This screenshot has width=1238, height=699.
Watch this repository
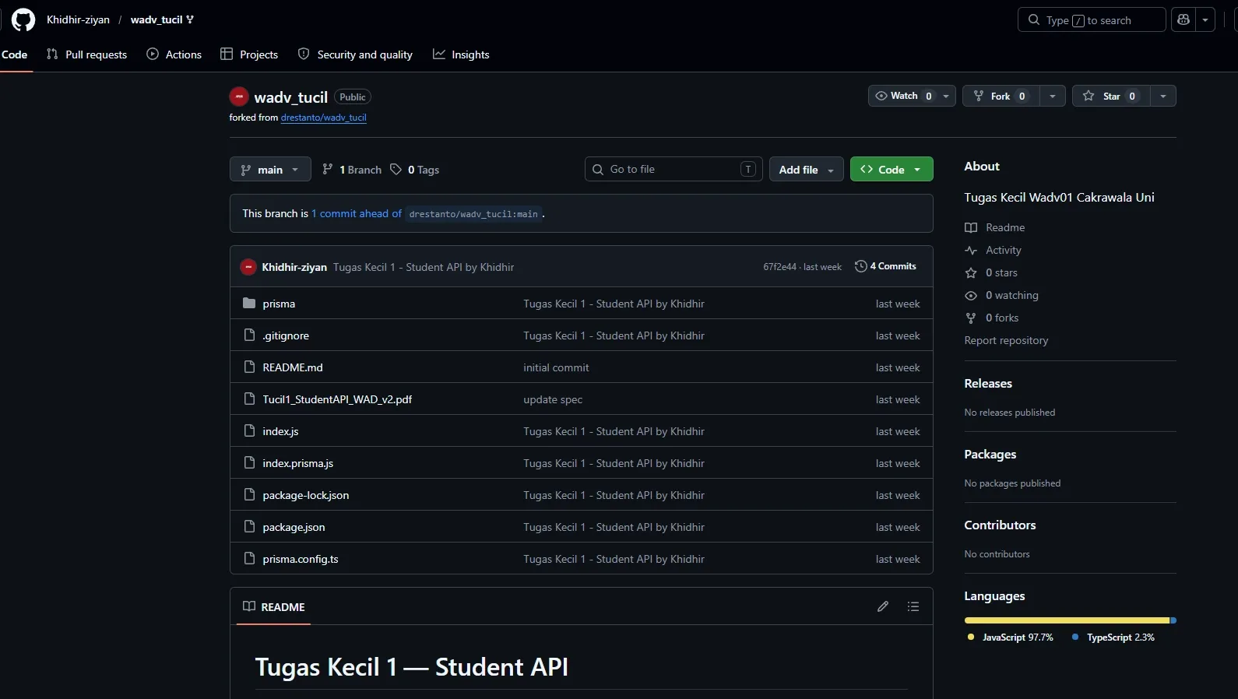click(x=903, y=96)
